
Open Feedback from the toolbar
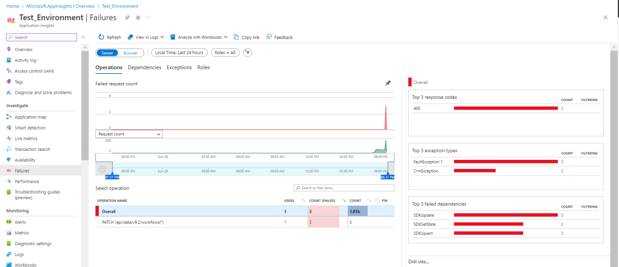[x=279, y=37]
